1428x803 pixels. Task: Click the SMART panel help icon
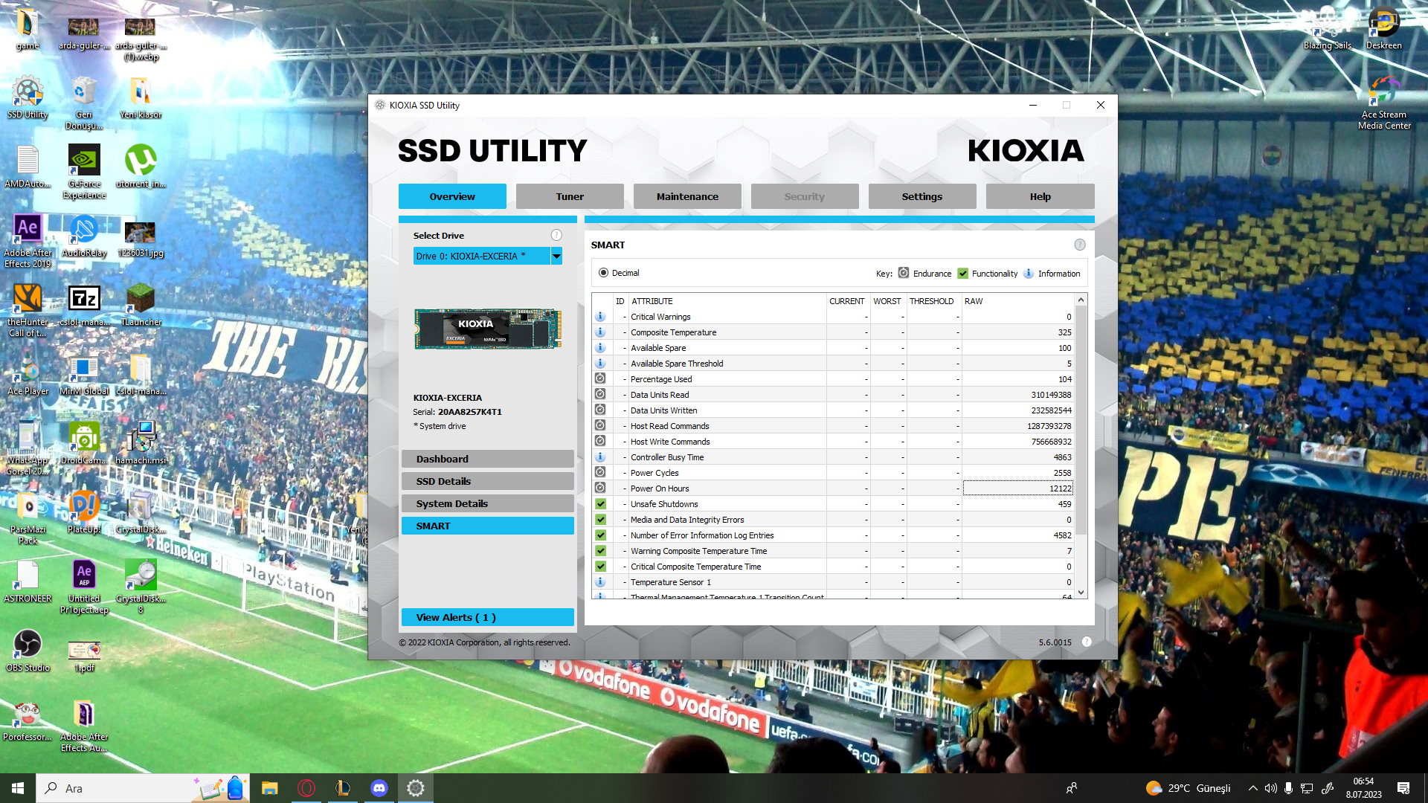[x=1080, y=245]
